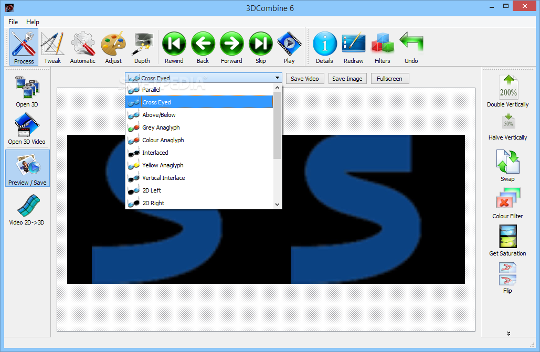The width and height of the screenshot is (540, 352).
Task: Step Back one frame
Action: point(203,47)
